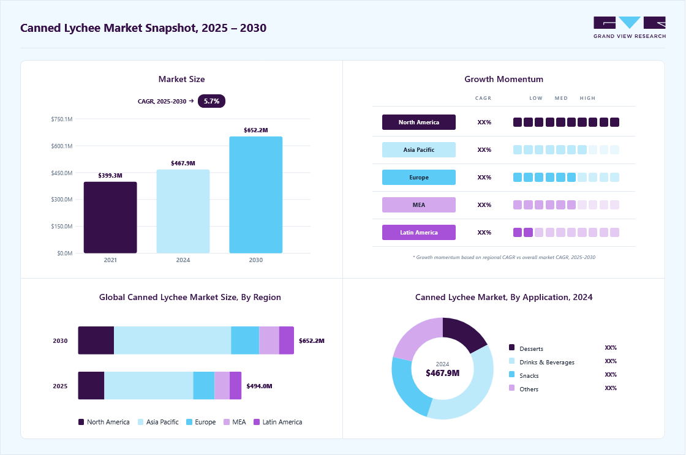Select the 2030 market size bar
Image resolution: width=686 pixels, height=455 pixels.
pyautogui.click(x=256, y=195)
